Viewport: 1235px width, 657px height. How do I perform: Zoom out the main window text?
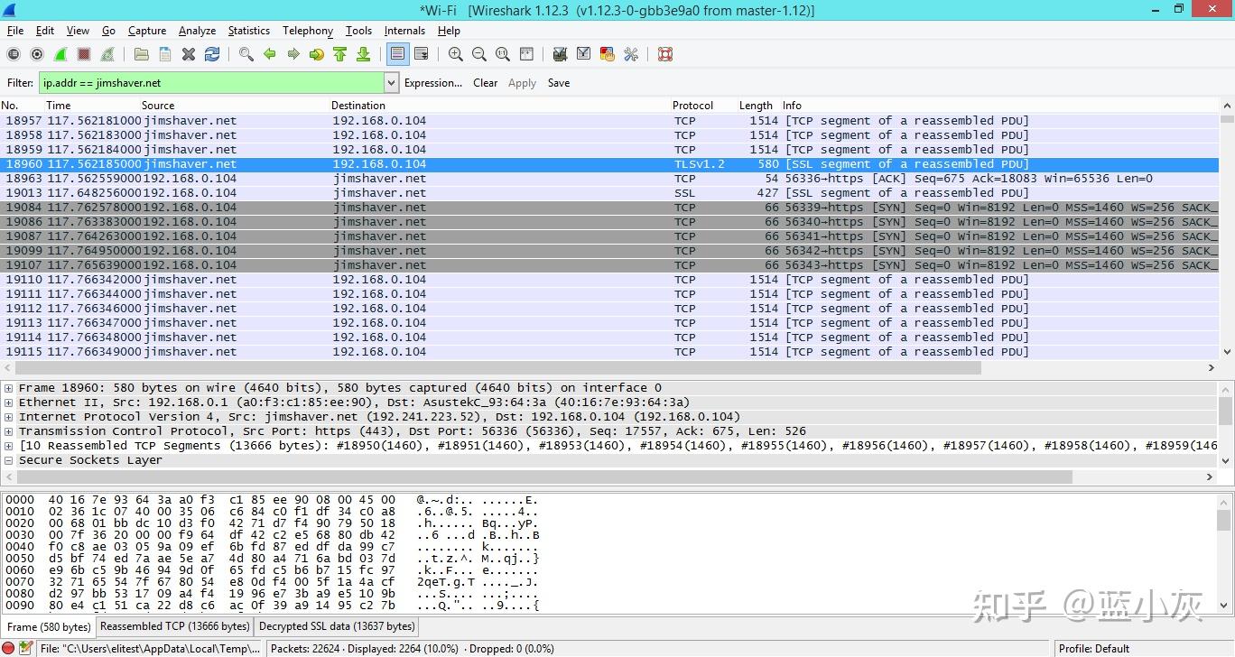tap(478, 54)
